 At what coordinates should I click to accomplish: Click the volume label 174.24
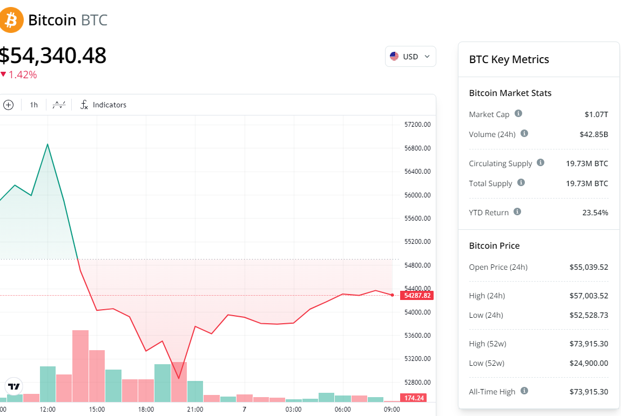click(x=414, y=398)
